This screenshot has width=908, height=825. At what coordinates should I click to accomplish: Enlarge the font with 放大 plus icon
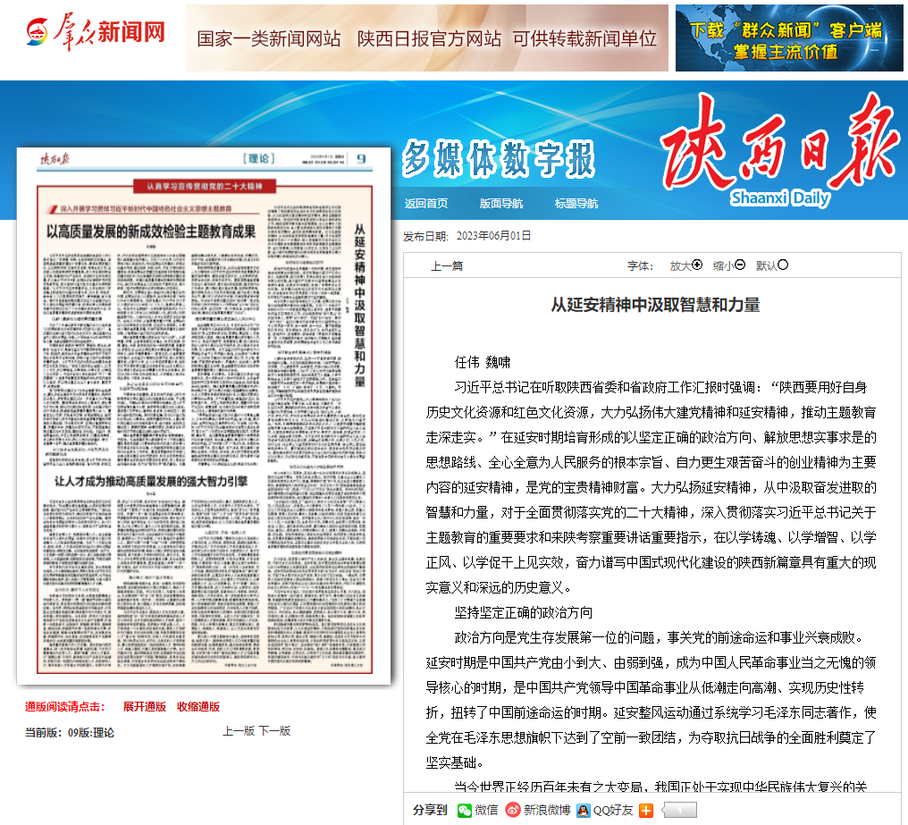[697, 265]
